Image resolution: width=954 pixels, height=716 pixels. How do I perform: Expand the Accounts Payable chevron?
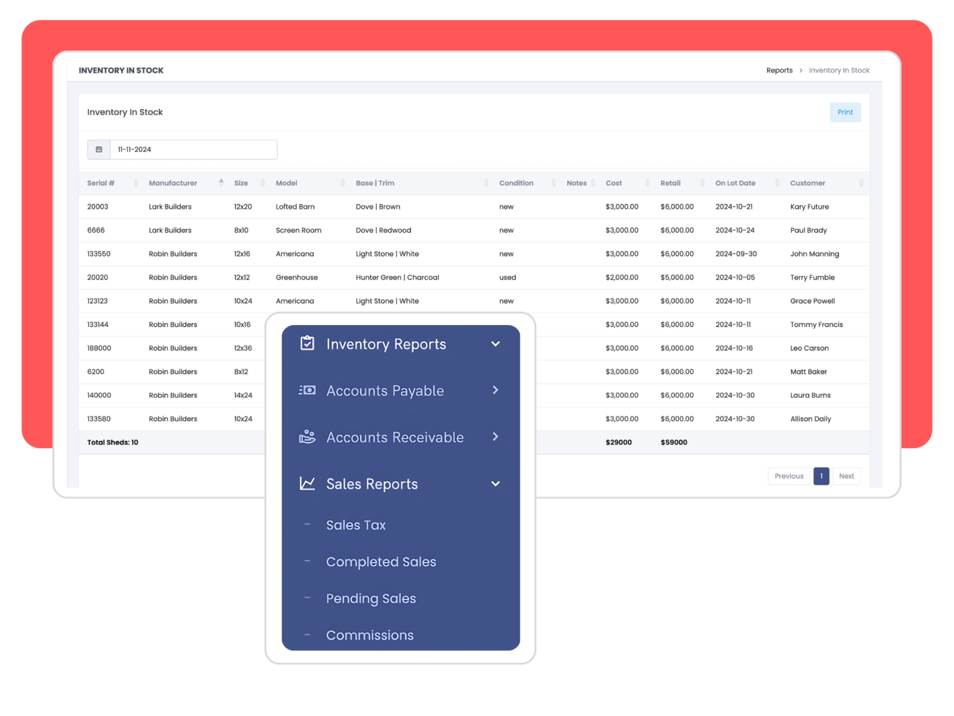496,390
